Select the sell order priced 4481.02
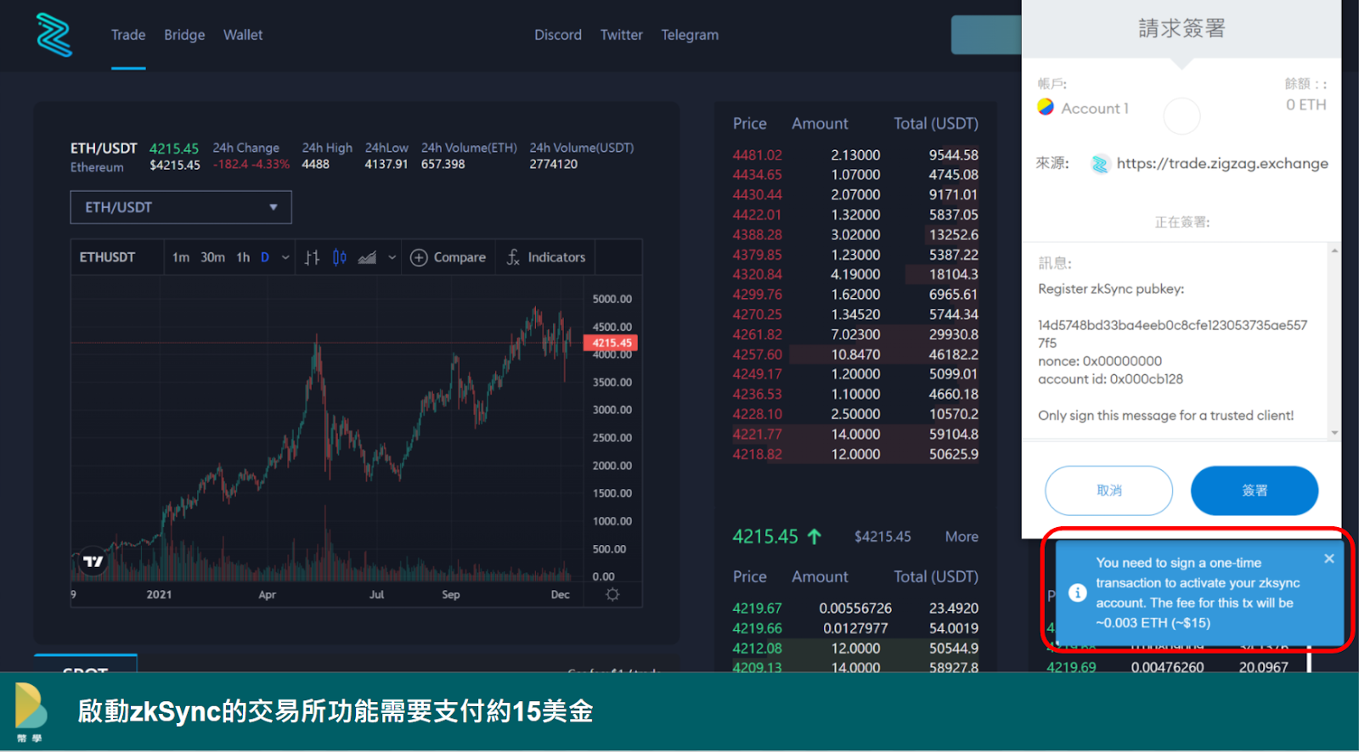Screen dimensions: 1359x752 coord(855,155)
